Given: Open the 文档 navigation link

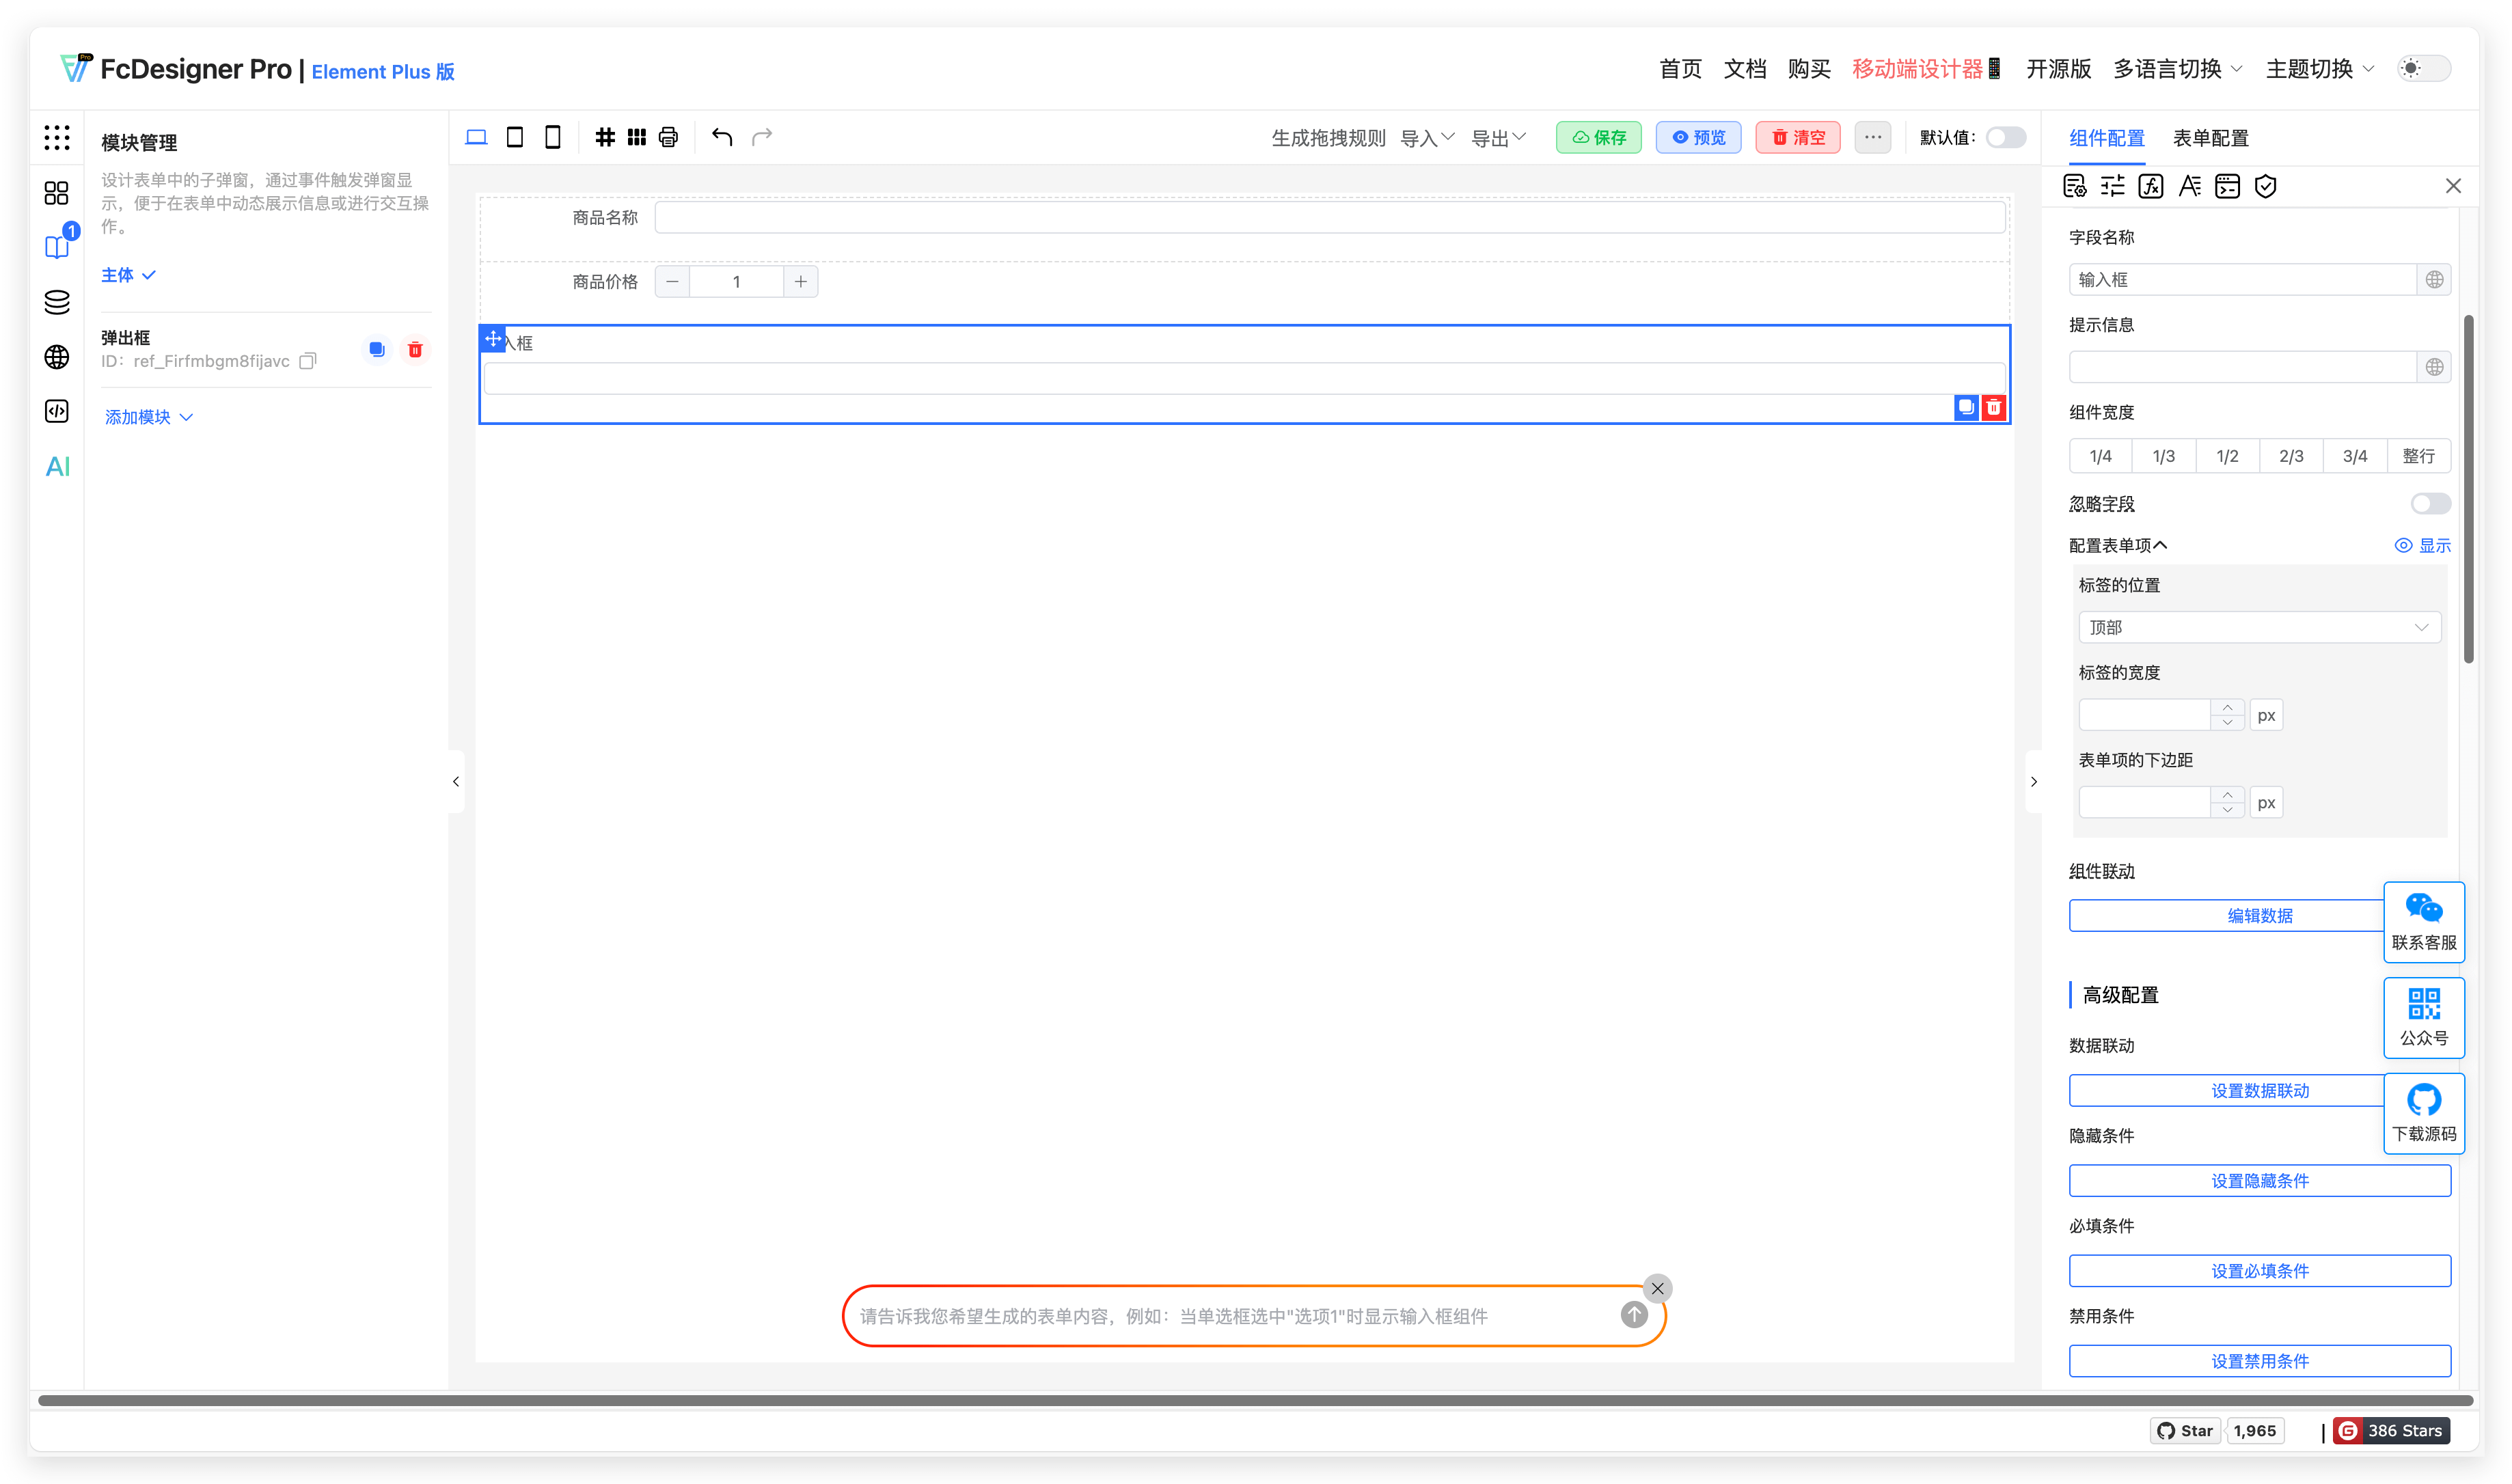Looking at the screenshot, I should coord(1744,68).
